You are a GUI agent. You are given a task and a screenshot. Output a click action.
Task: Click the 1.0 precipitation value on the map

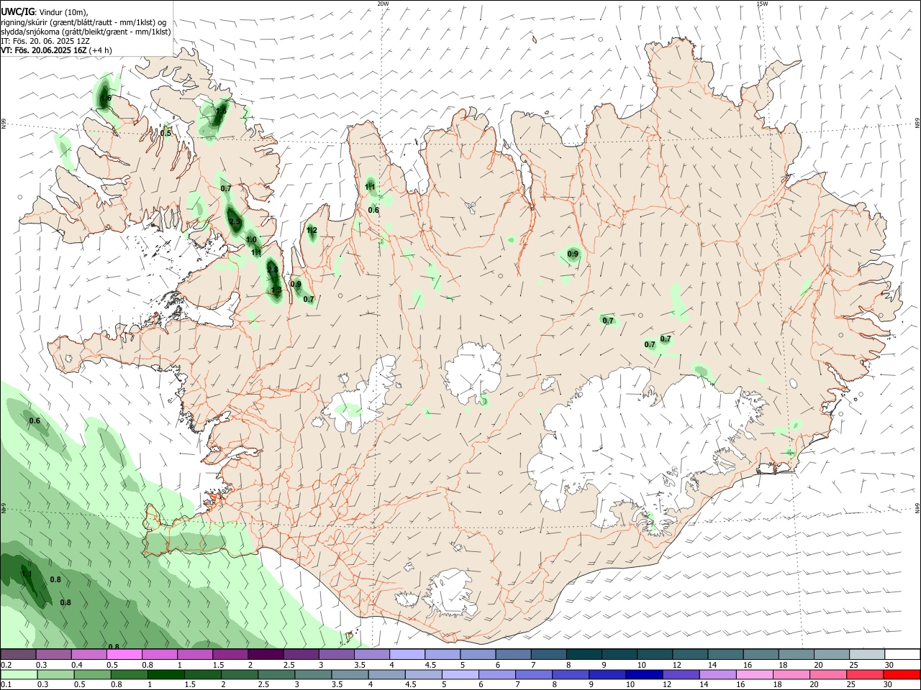pyautogui.click(x=251, y=240)
